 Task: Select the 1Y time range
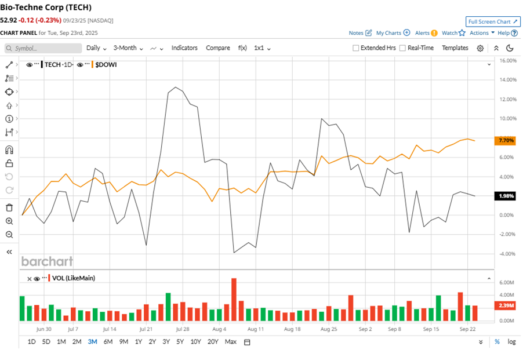[x=139, y=342]
